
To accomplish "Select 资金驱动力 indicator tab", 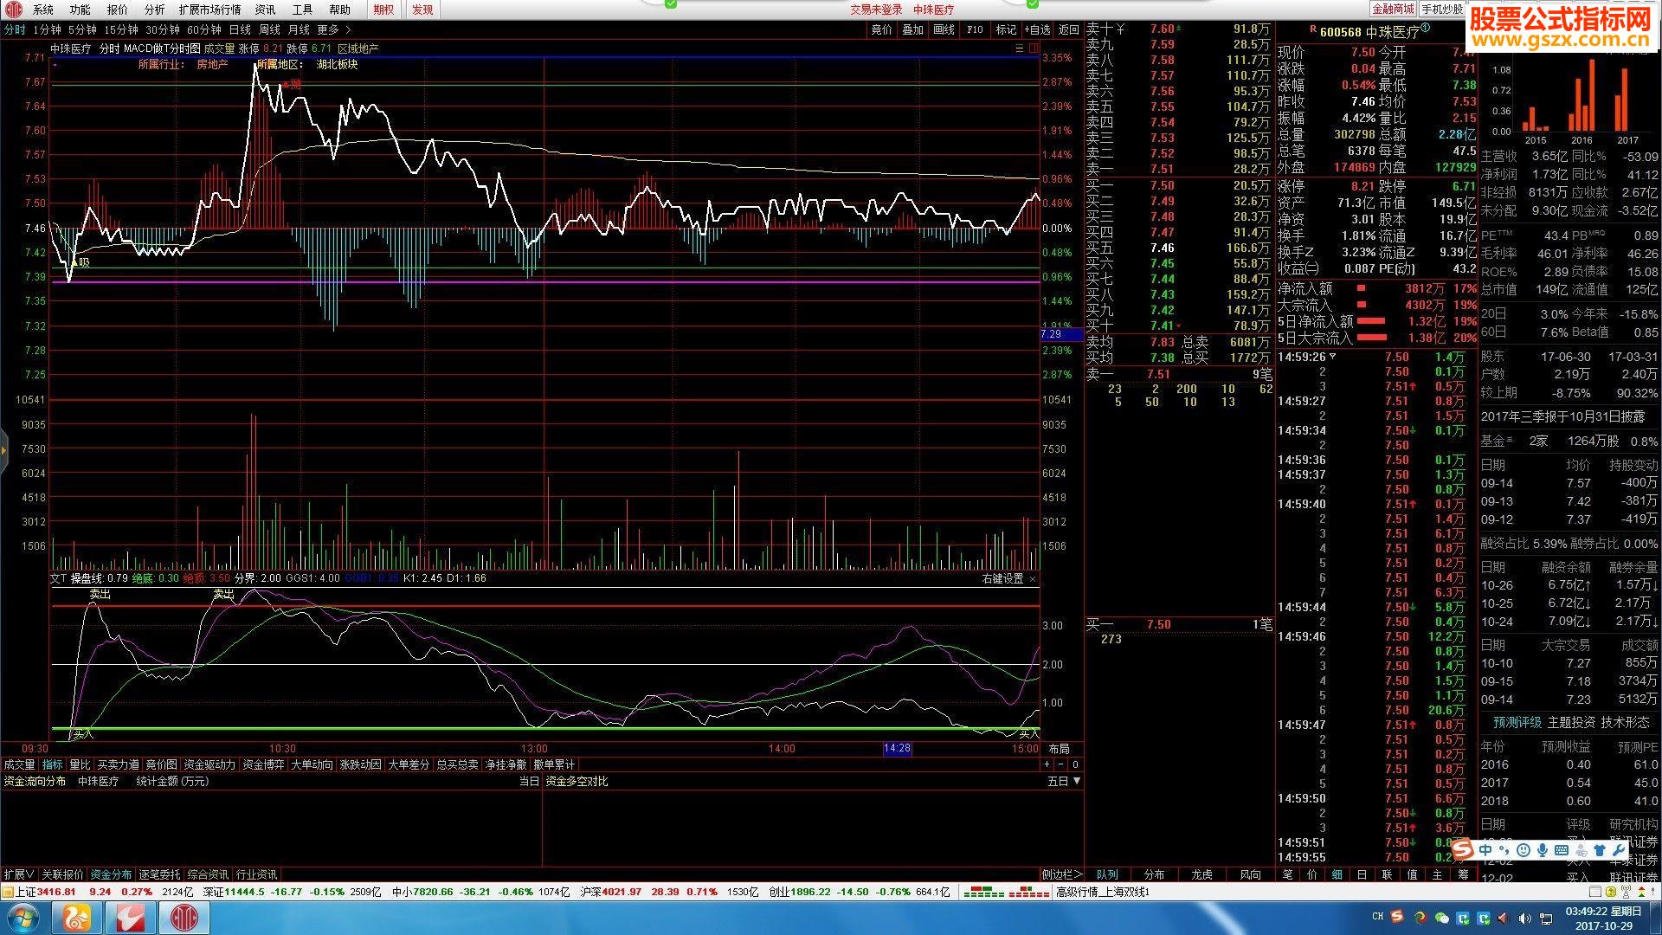I will [209, 764].
